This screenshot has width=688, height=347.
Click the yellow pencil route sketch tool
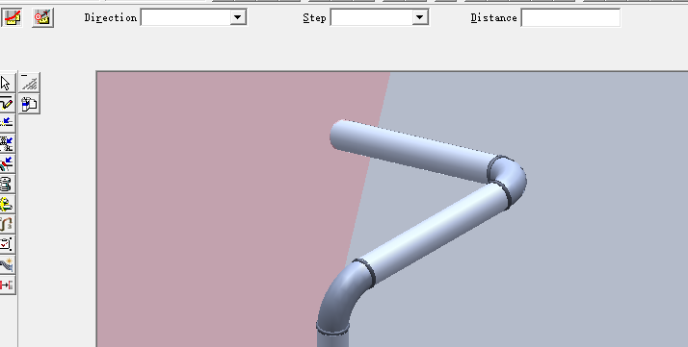[x=6, y=103]
